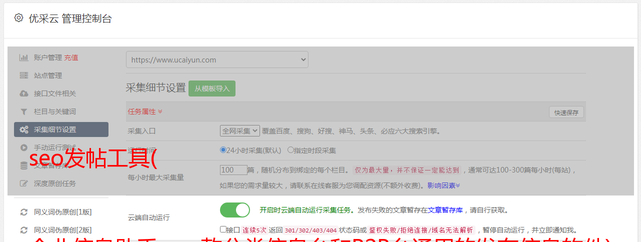The height and width of the screenshot is (242, 641).
Task: Expand 影响因素 details link
Action: click(443, 185)
